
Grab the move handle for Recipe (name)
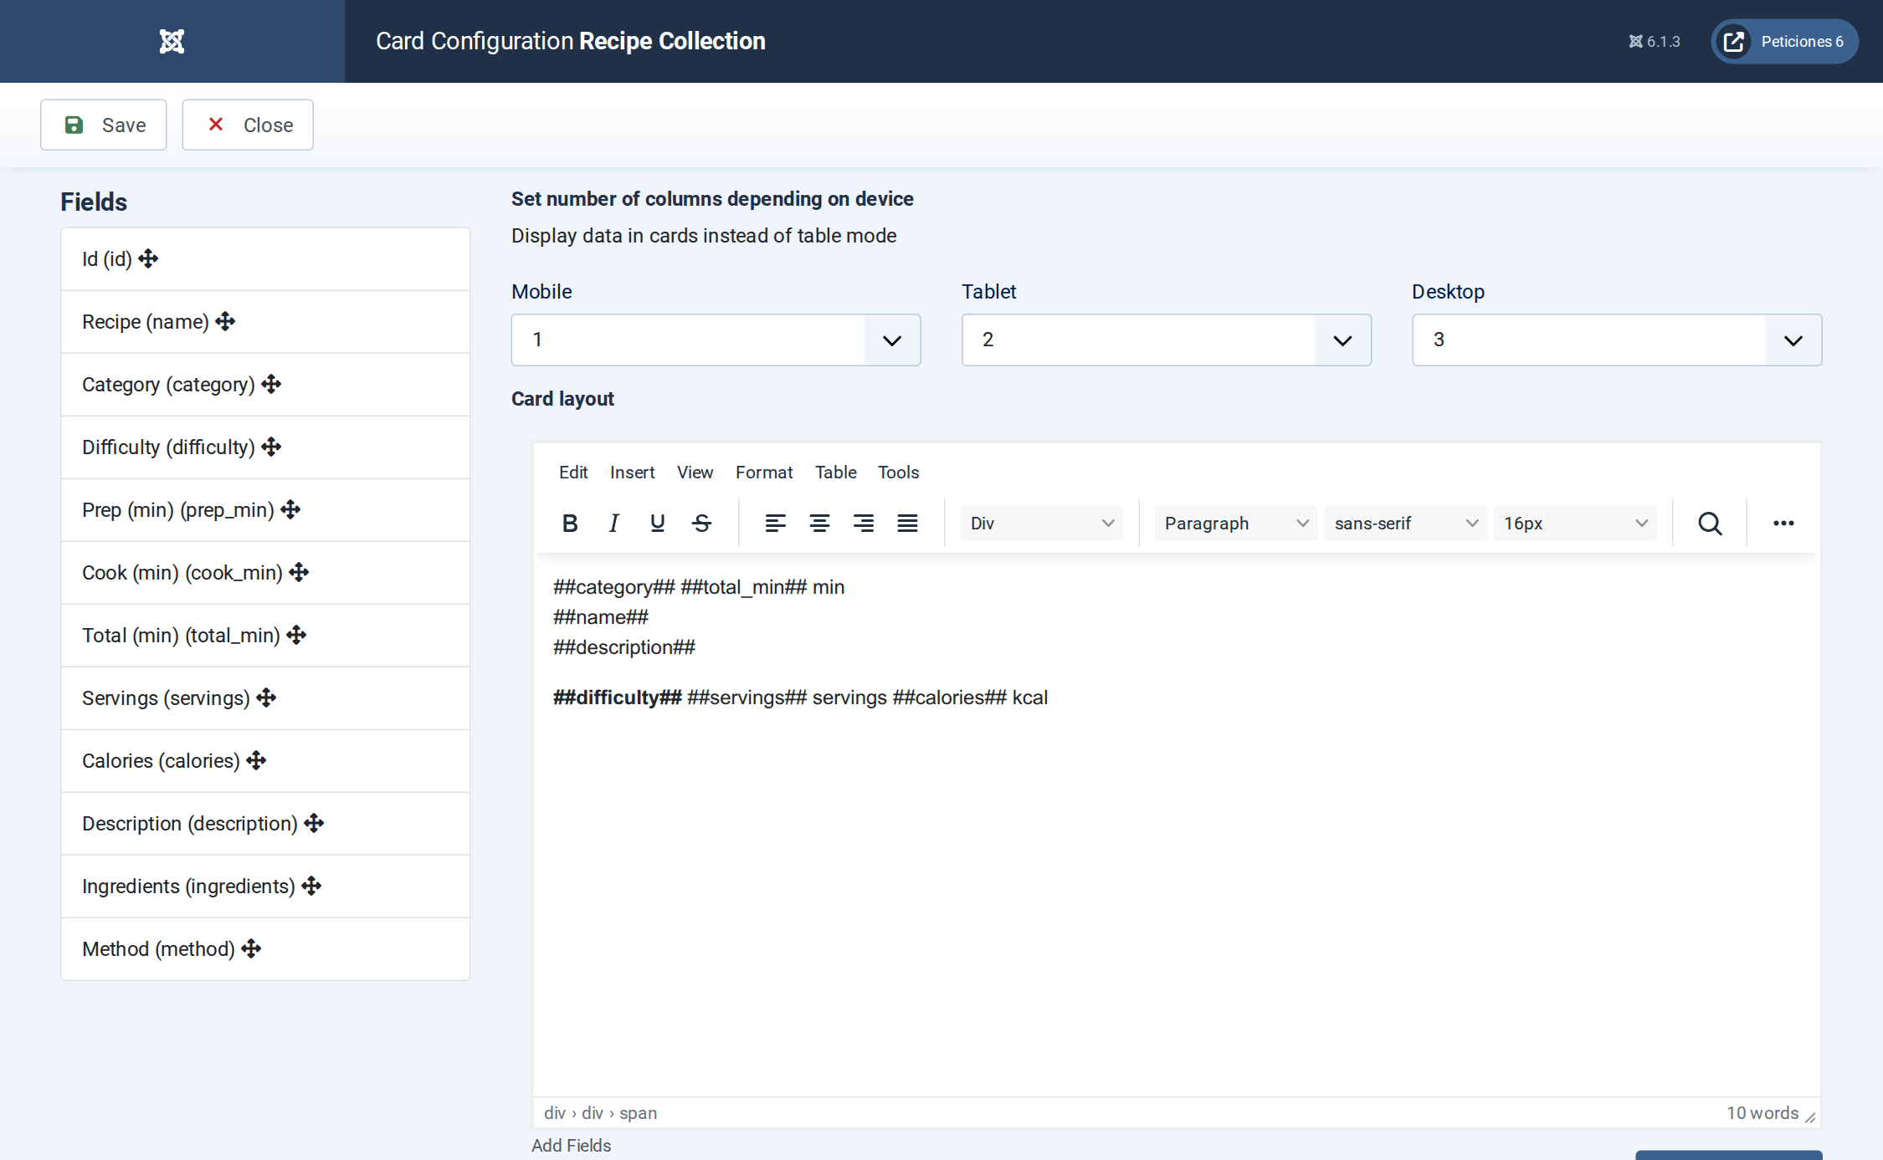point(226,321)
